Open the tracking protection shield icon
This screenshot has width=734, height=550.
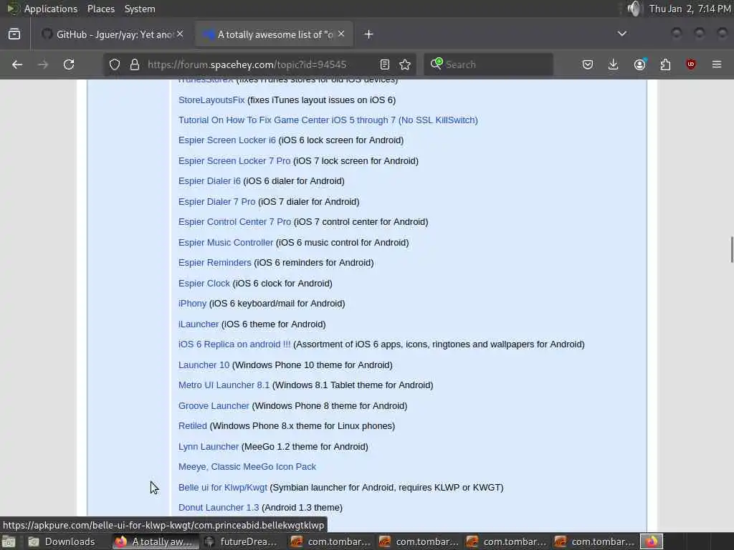pos(115,64)
